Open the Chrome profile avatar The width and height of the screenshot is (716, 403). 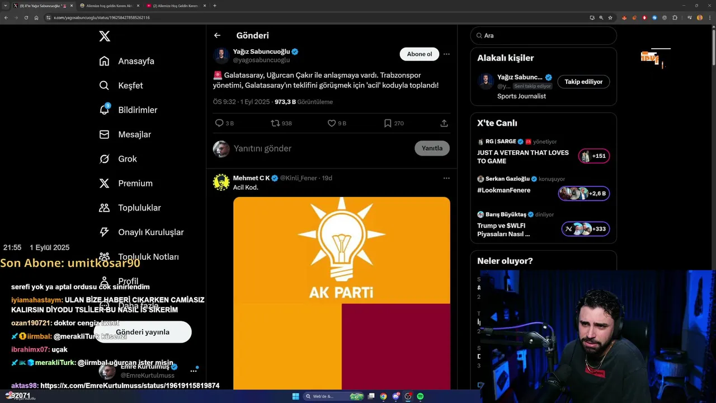(700, 17)
